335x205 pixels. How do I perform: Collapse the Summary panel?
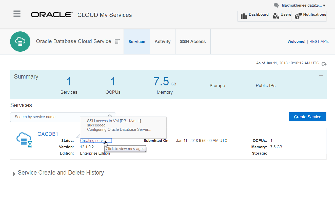pos(321,75)
